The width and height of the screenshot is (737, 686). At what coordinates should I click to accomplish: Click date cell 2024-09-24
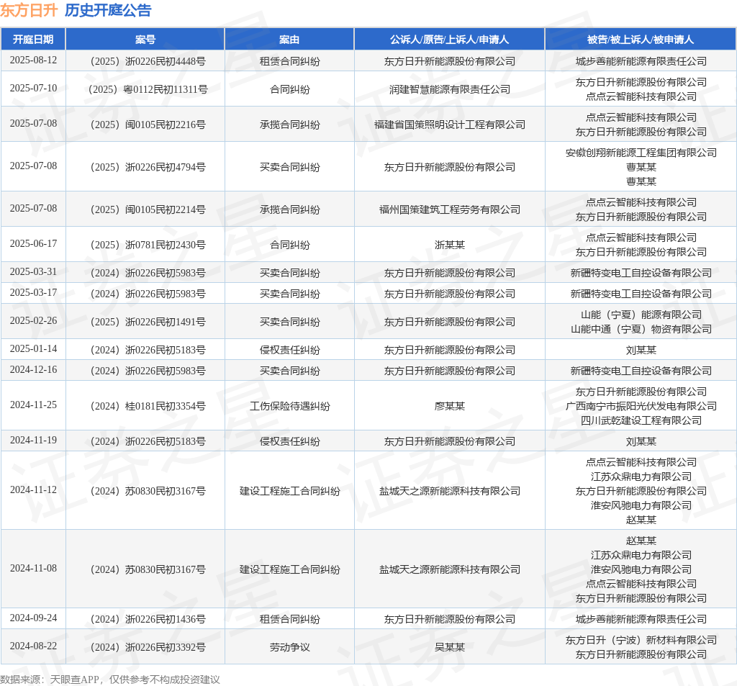pyautogui.click(x=33, y=618)
